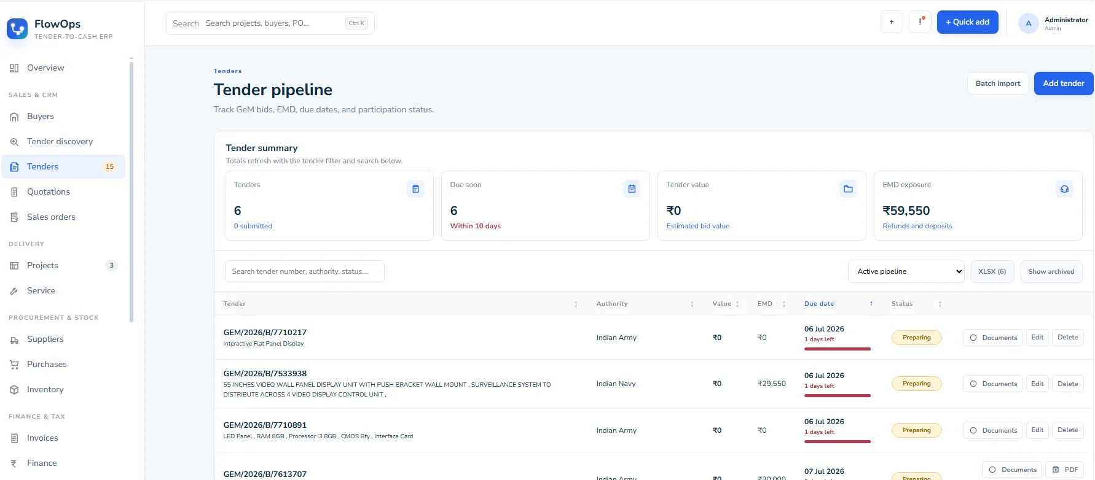
Task: Open Documents for tender GEM/2026/B/7710891
Action: tap(993, 430)
